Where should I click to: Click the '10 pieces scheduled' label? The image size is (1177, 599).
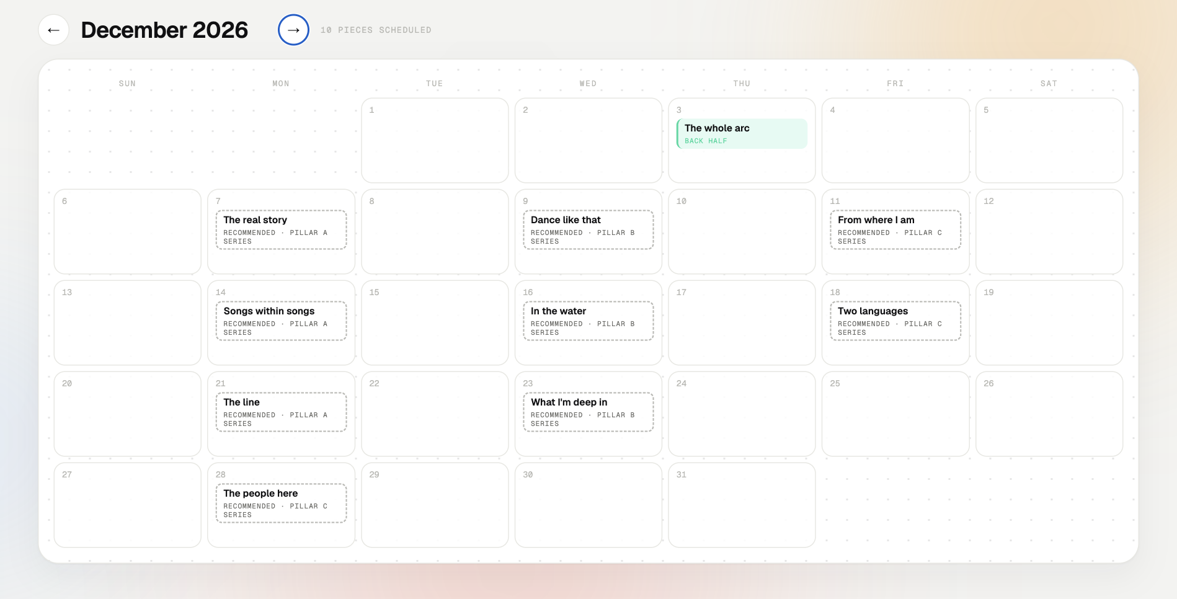click(376, 30)
